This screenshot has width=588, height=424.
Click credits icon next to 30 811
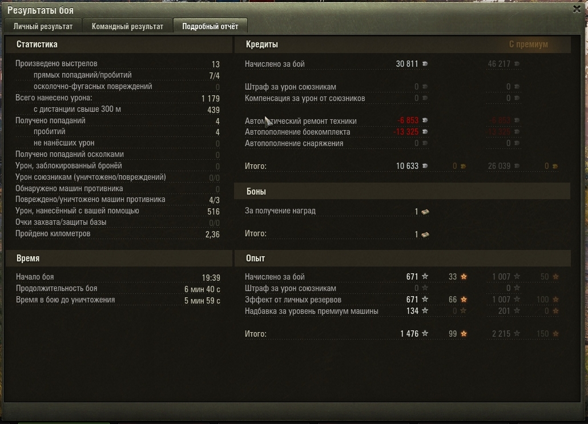[425, 64]
